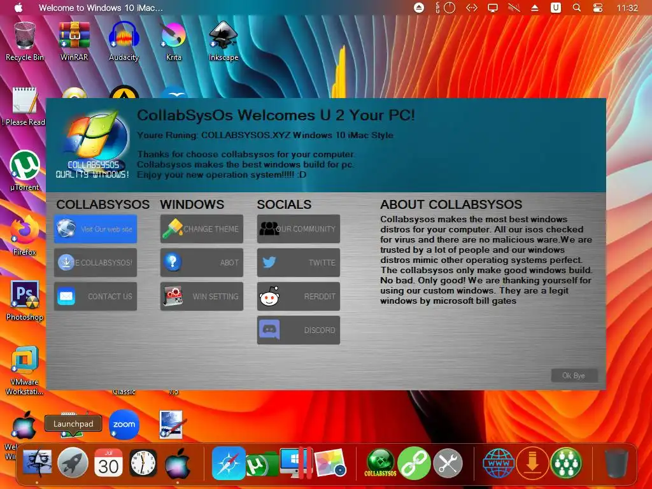Image resolution: width=652 pixels, height=489 pixels.
Task: Open the Apple menu in the menu bar
Action: 18,8
